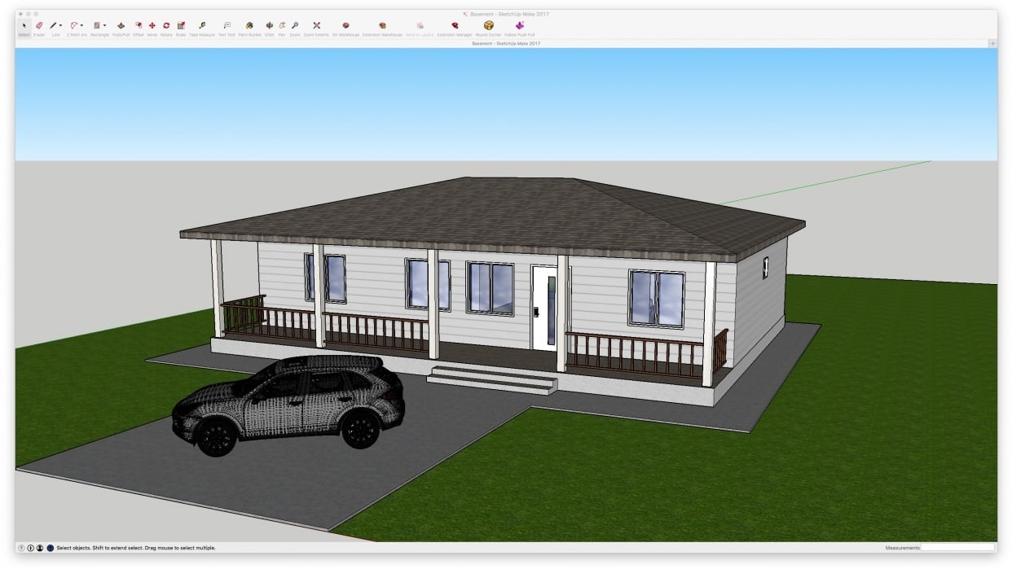Click the Basement document tab

point(505,43)
